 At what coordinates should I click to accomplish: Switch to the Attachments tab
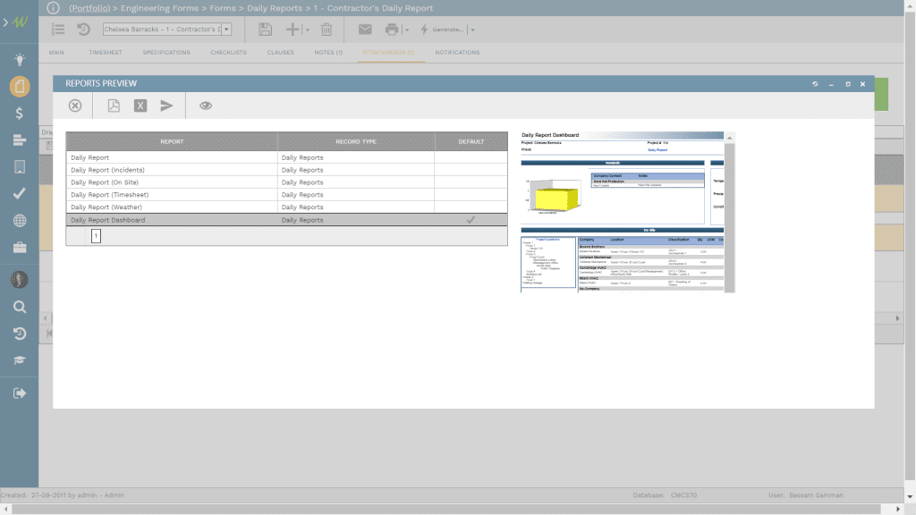388,53
